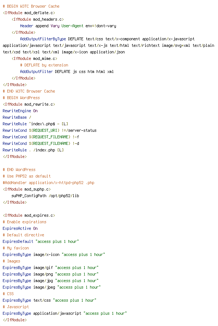Click the 'RewriteEngine On' line
This screenshot has height=326, width=218.
pos(20,111)
